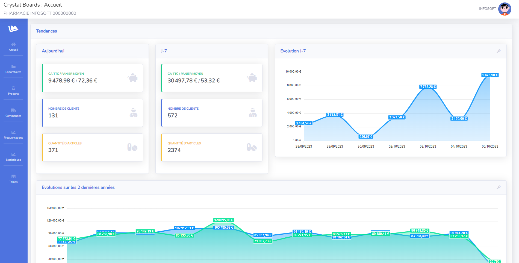Click the 102 912,91 € blue data label

[x=184, y=228]
